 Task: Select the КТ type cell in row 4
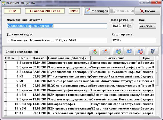pyautogui.click(x=25, y=76)
